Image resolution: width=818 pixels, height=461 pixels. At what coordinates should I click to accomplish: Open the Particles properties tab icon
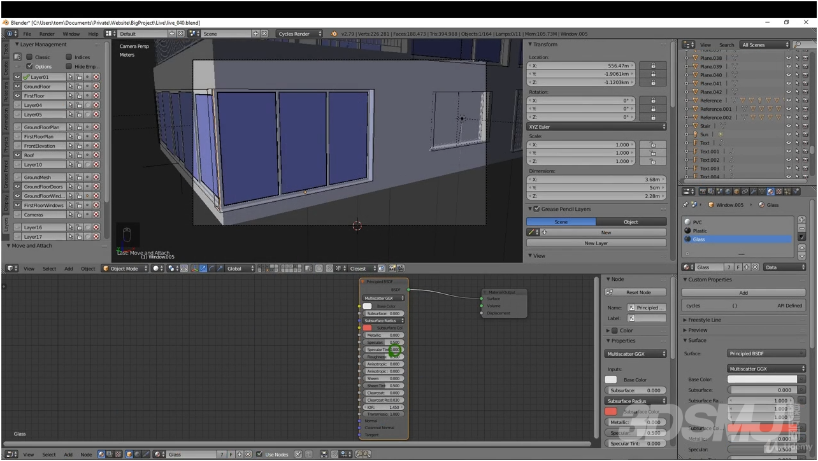click(787, 191)
